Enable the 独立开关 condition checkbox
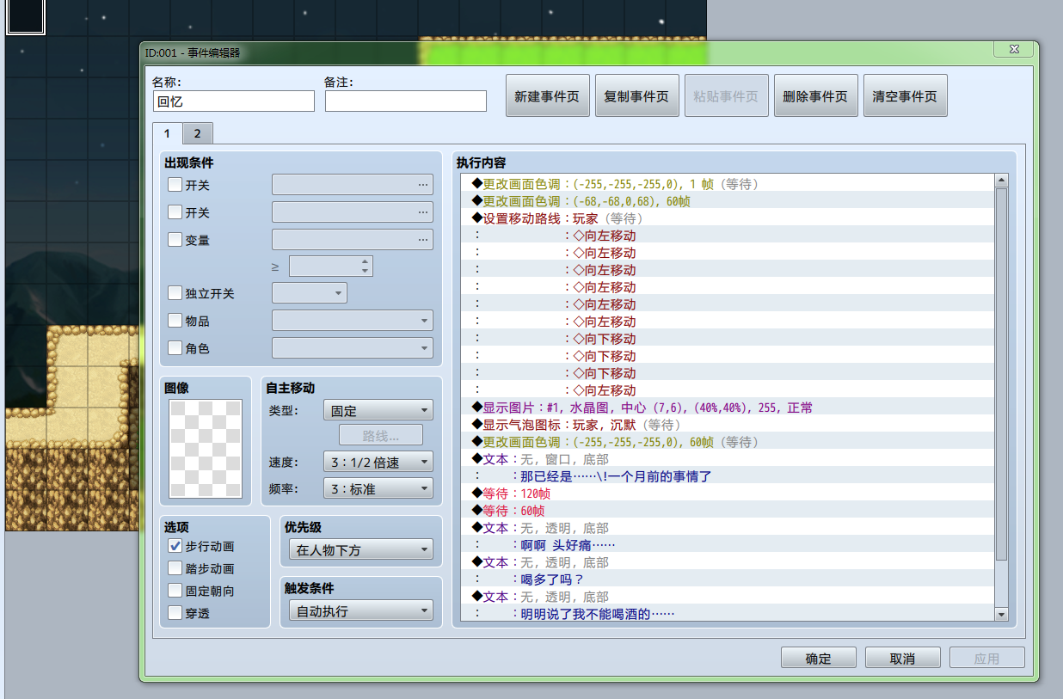1063x699 pixels. 175,293
